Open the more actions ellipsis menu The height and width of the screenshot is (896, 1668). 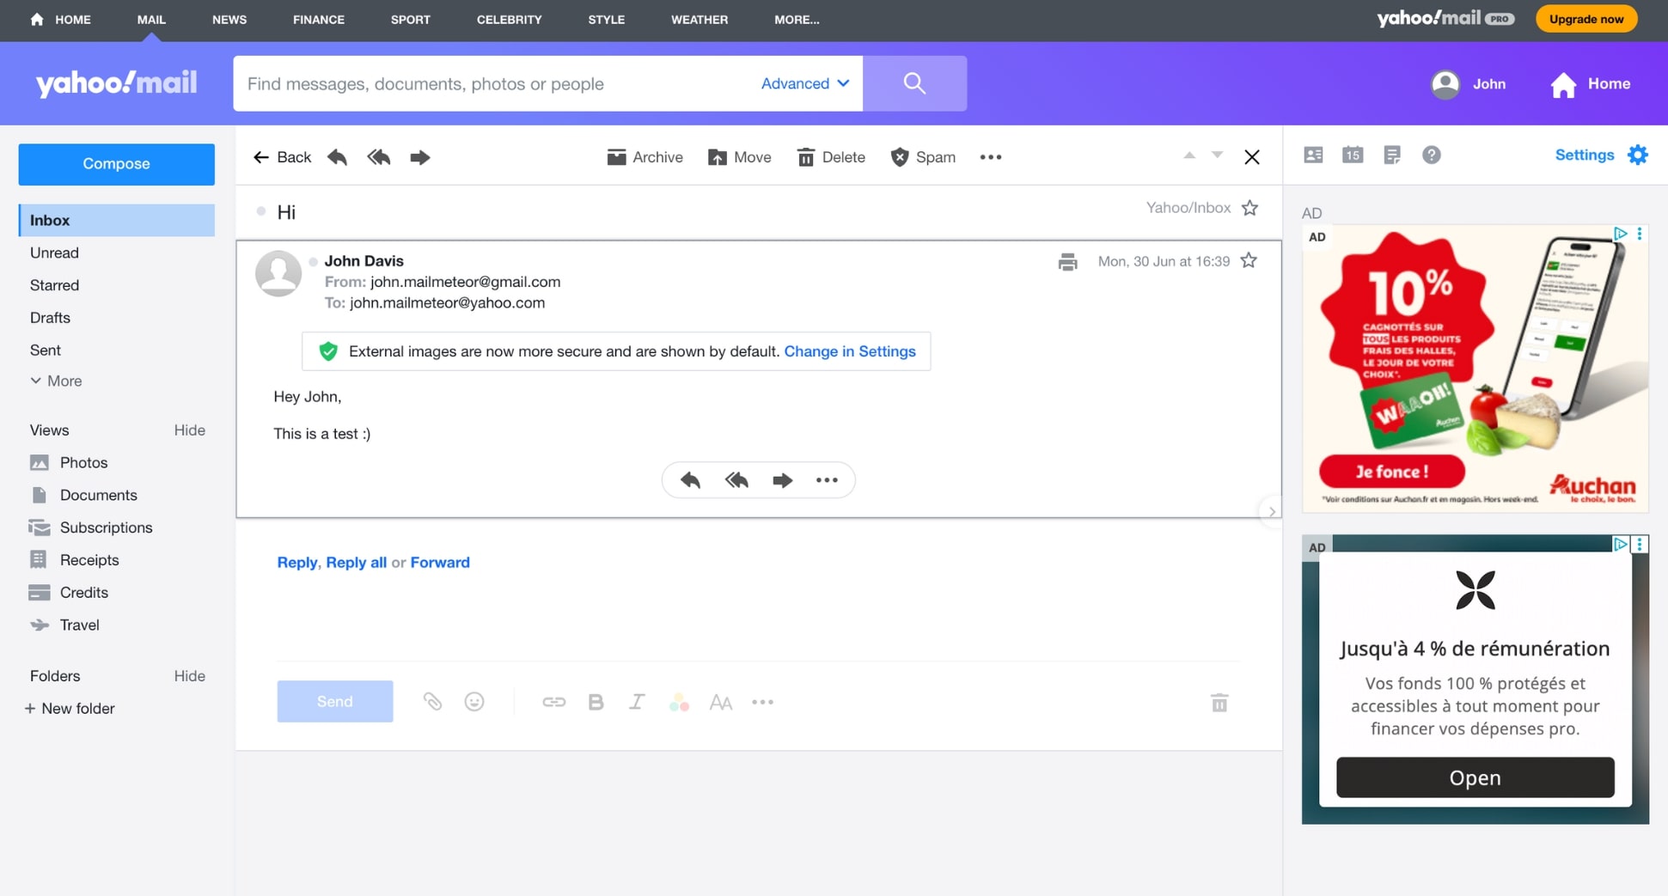tap(990, 157)
